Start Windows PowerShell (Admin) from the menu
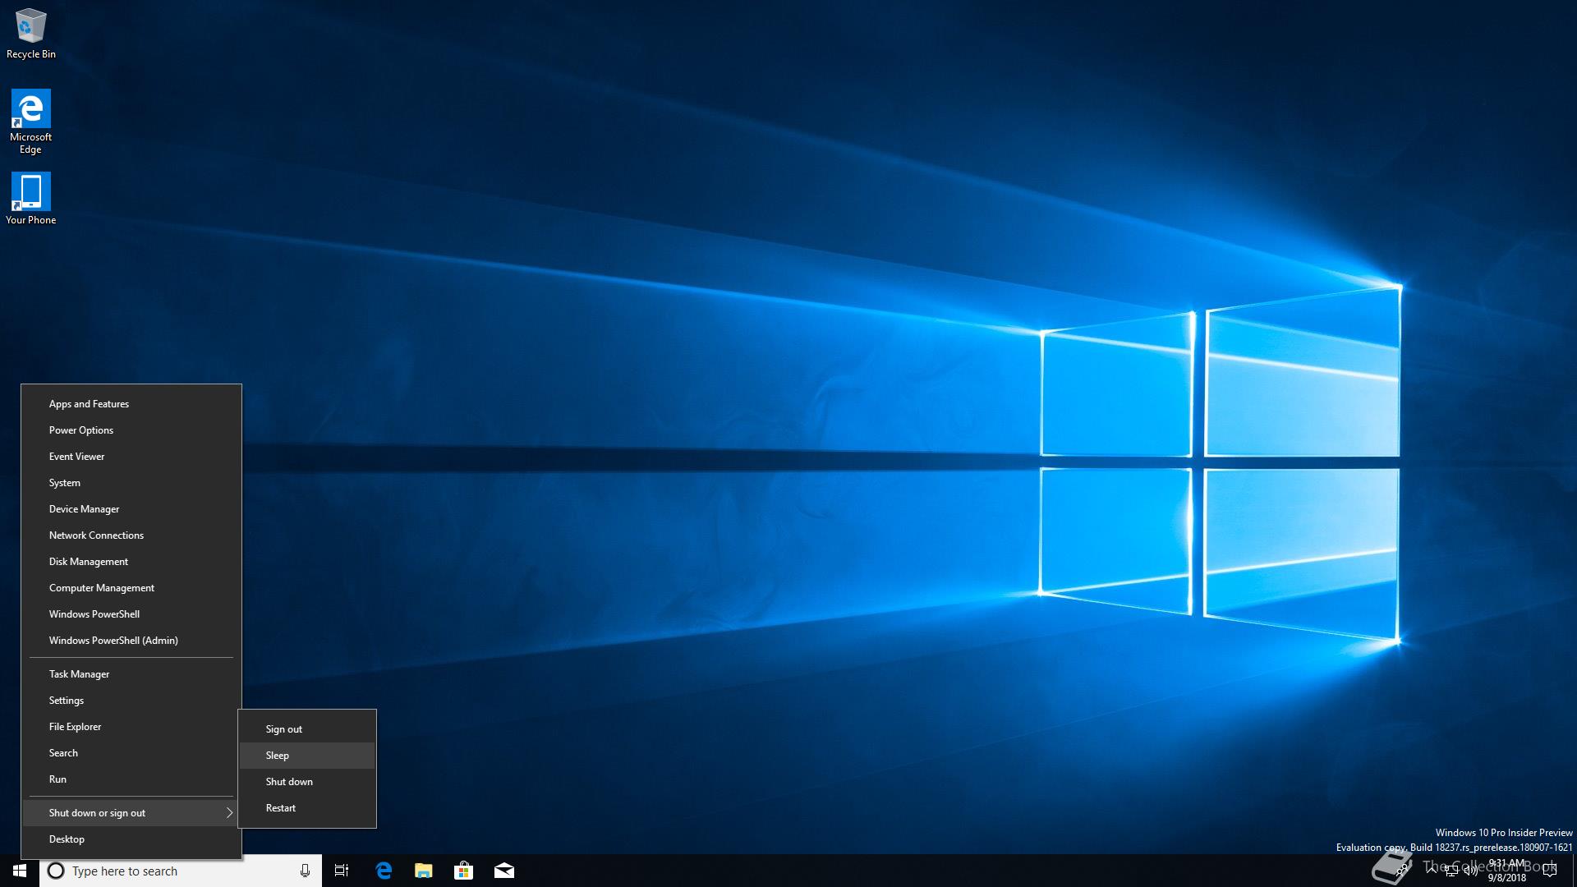The width and height of the screenshot is (1577, 887). pos(131,641)
